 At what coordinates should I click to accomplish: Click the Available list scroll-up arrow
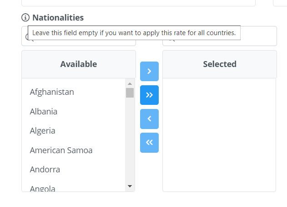130,83
